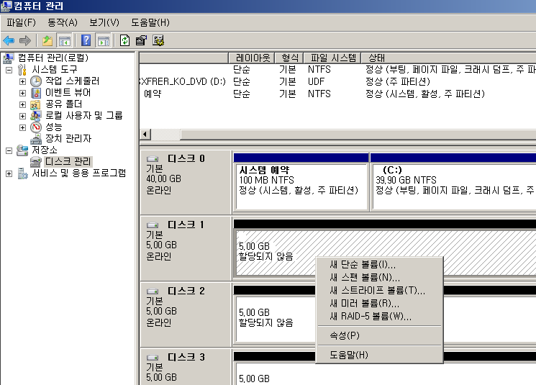Click the disk settings wizard toolbar icon
This screenshot has height=385, width=536.
158,41
